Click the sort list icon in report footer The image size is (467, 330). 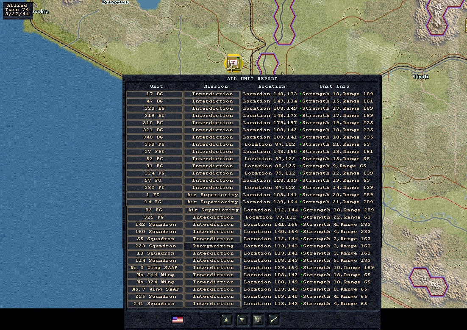258,320
